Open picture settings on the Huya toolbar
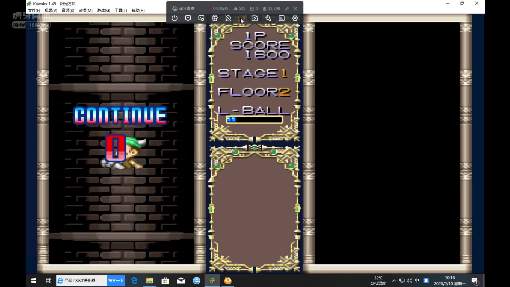The image size is (510, 287). click(x=201, y=18)
